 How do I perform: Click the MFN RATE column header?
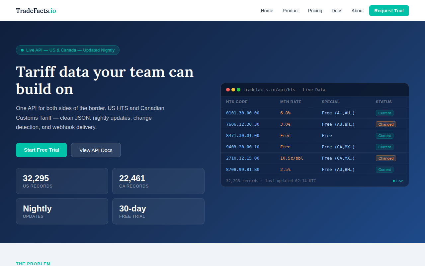(x=291, y=102)
